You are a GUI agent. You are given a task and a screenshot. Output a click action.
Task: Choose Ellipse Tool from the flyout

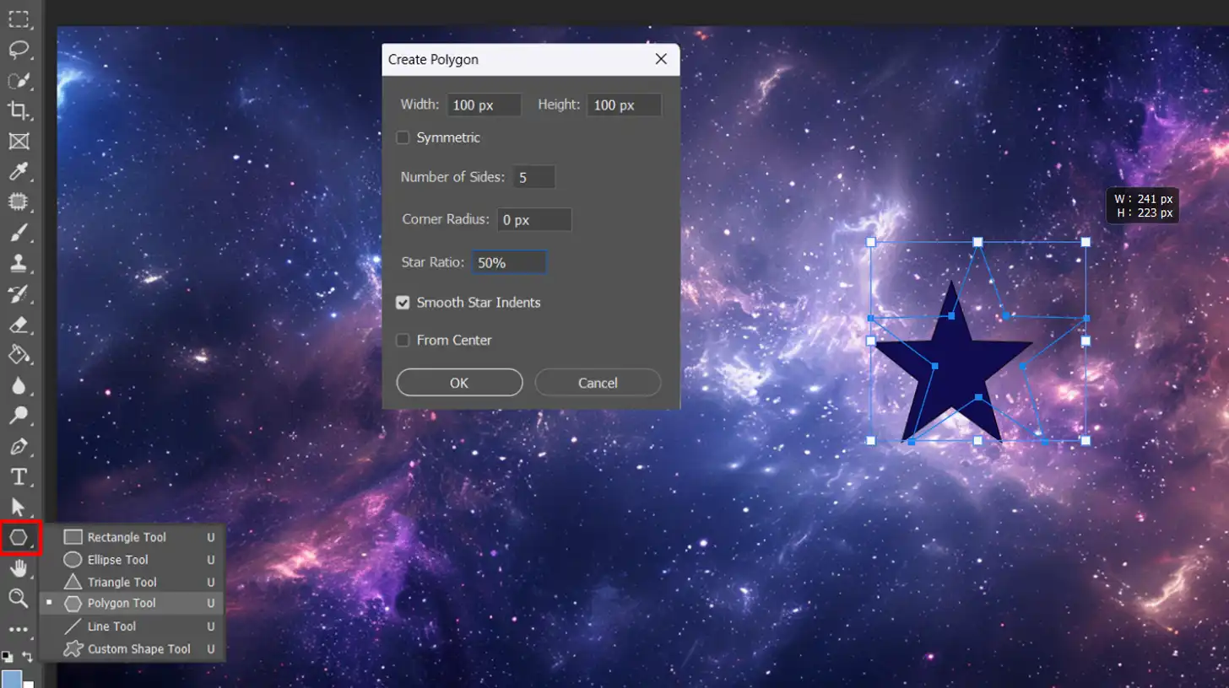click(133, 560)
